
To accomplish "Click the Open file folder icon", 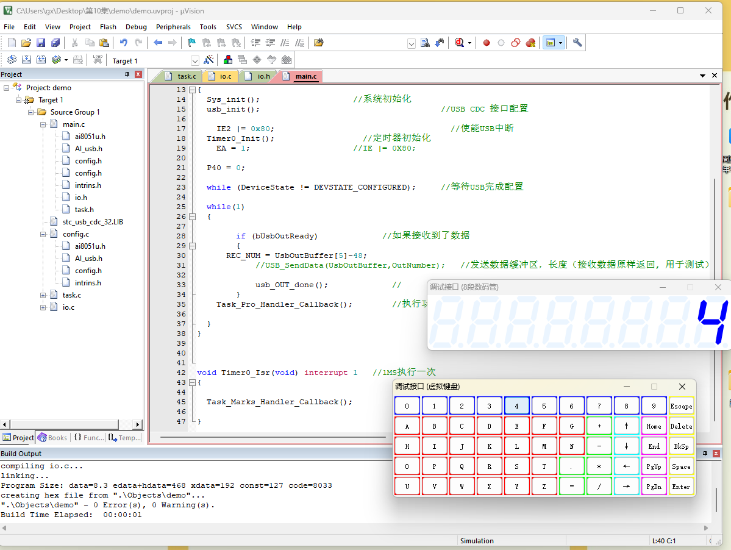I will 26,43.
